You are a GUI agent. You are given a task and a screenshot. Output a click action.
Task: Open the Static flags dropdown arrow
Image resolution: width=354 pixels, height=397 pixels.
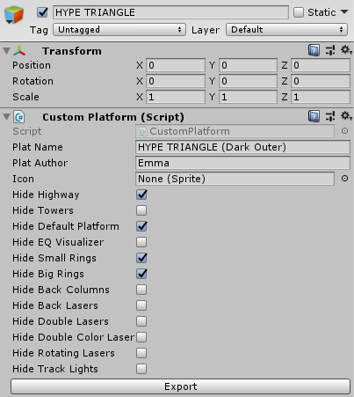344,12
